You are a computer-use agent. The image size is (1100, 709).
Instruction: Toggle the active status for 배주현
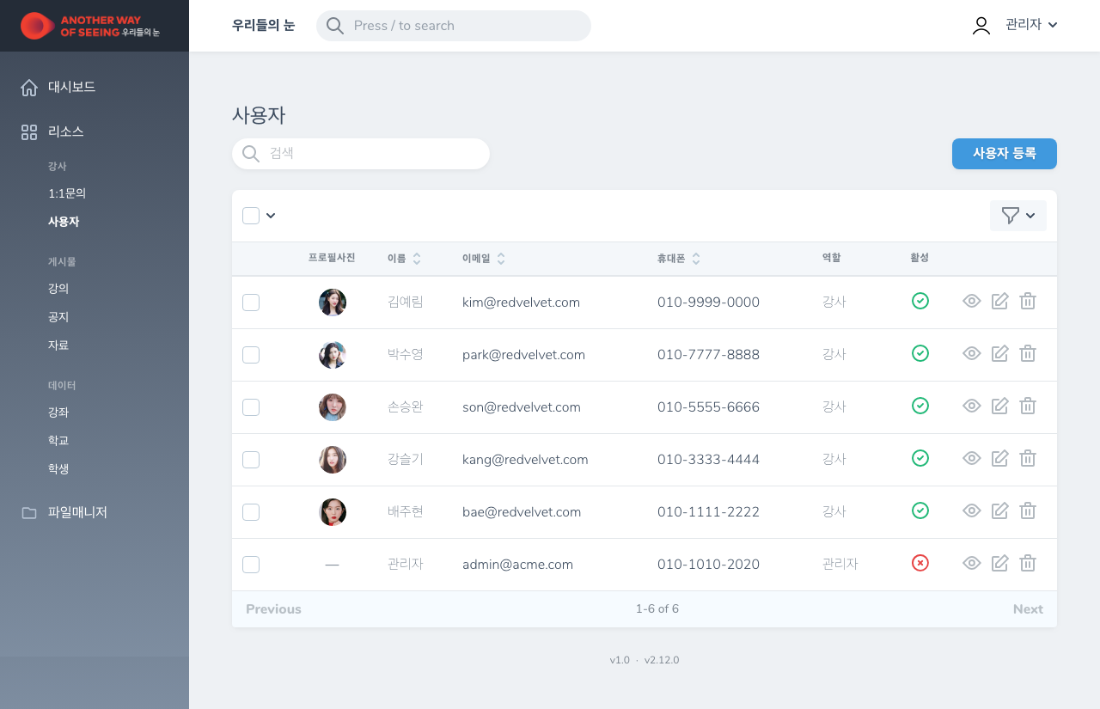pos(920,510)
